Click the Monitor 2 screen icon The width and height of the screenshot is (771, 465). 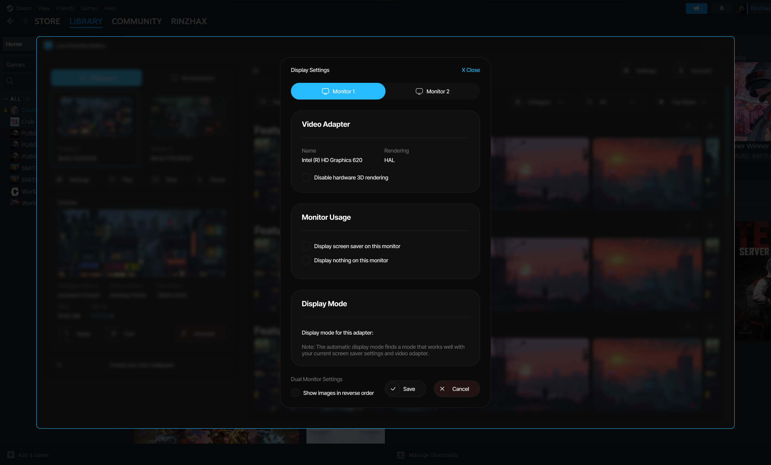pyautogui.click(x=419, y=91)
